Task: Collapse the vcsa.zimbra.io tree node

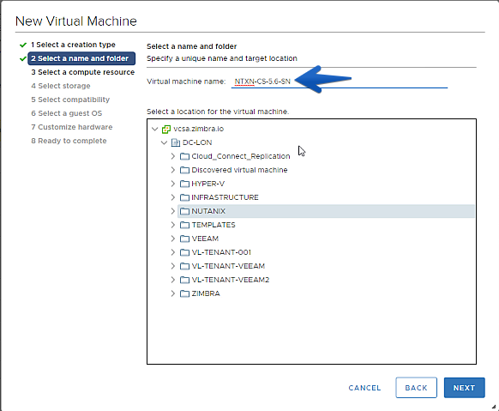Action: click(155, 129)
